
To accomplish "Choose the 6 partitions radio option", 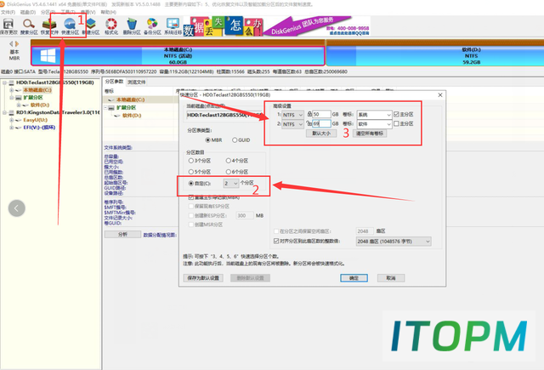I will [229, 172].
